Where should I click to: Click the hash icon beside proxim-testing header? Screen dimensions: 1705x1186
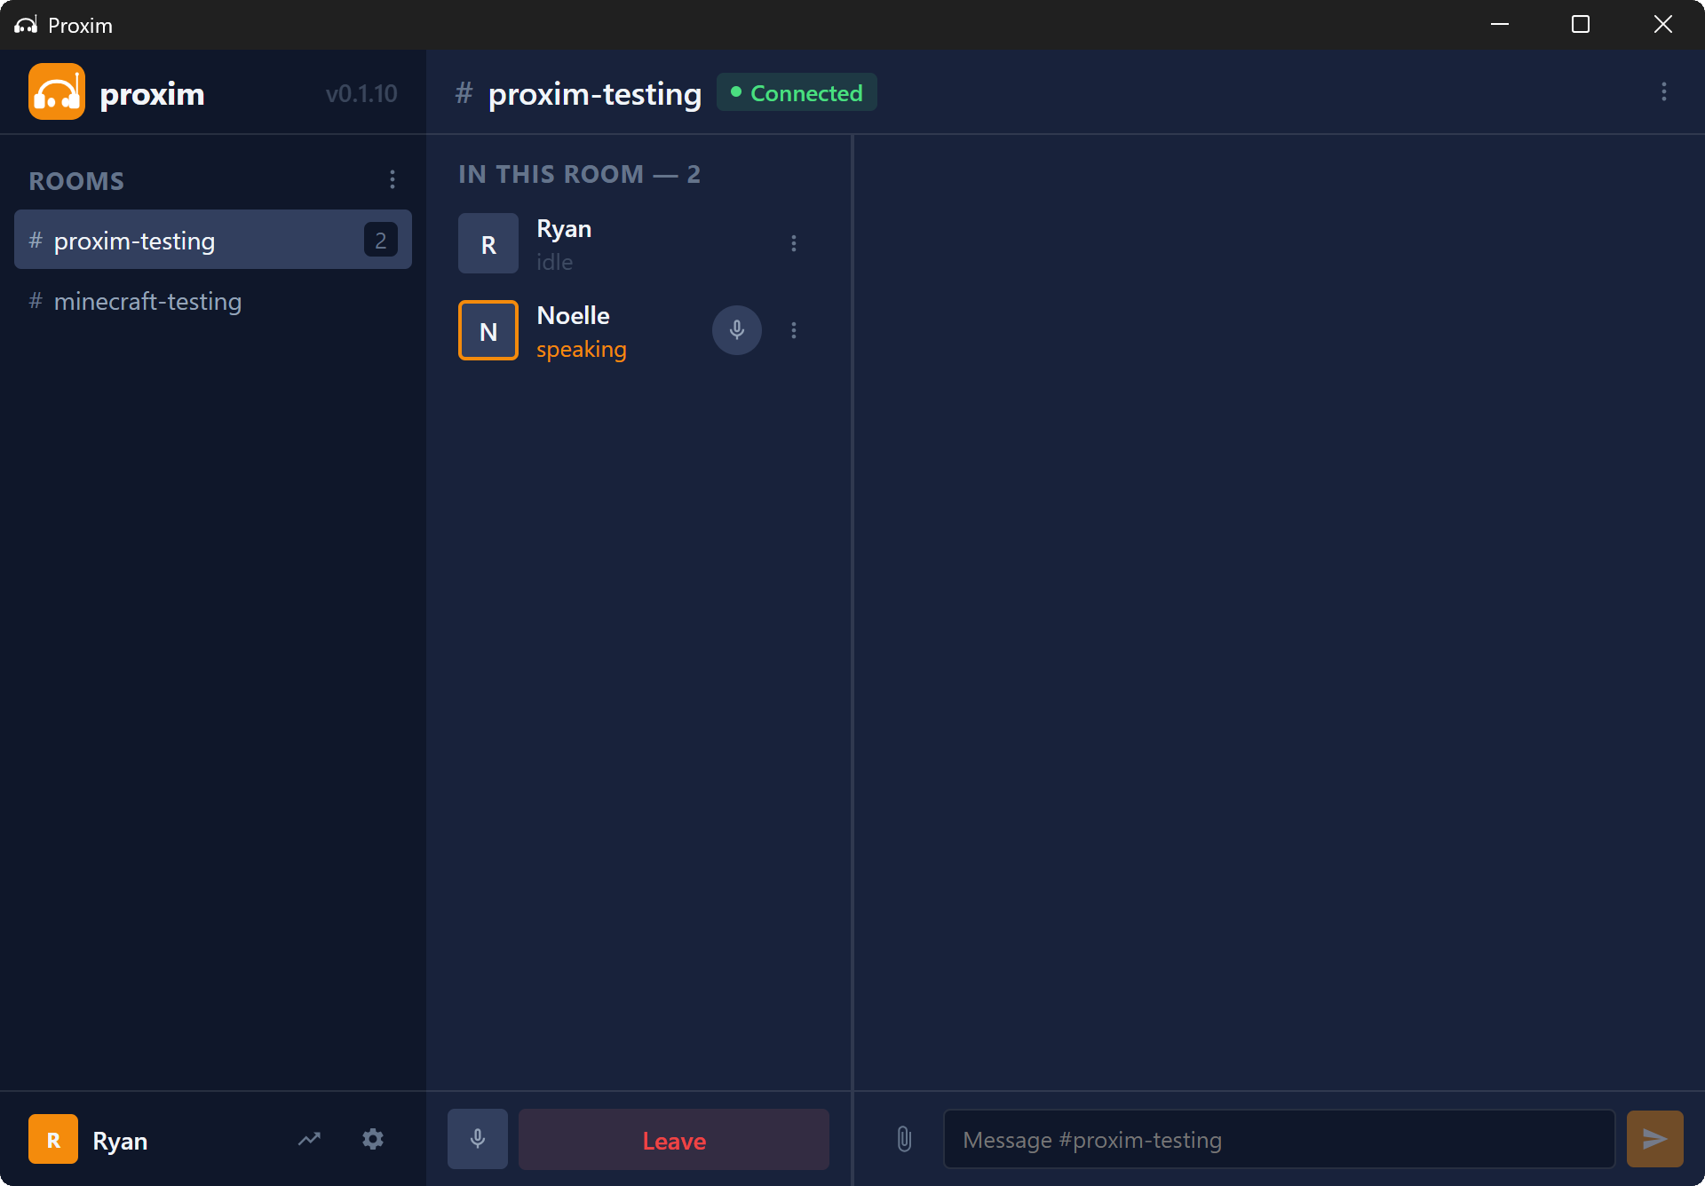point(464,93)
